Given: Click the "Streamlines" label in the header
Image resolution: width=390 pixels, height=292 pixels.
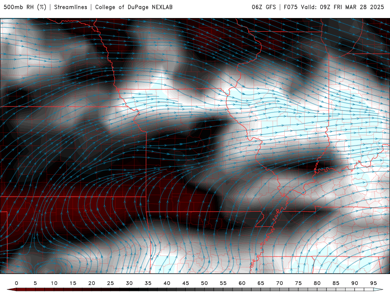Looking at the screenshot, I should (71, 7).
